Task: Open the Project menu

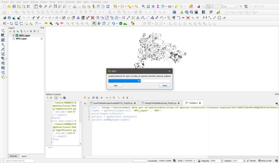Action: [x=5, y=2]
